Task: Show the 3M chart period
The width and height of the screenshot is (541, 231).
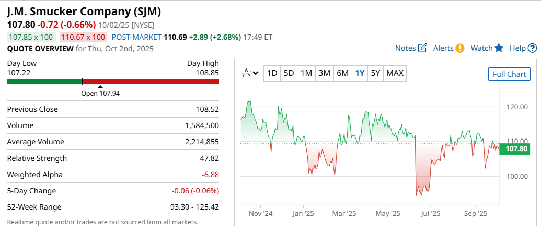Action: click(x=324, y=73)
